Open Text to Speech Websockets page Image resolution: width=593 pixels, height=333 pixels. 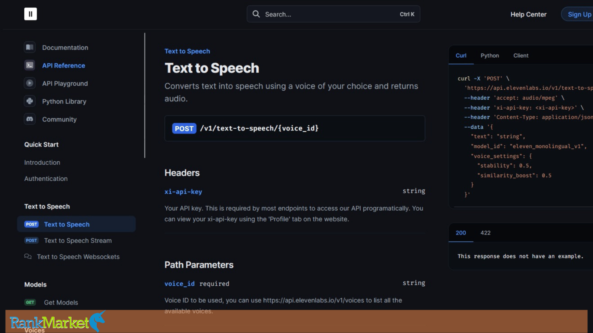(78, 257)
